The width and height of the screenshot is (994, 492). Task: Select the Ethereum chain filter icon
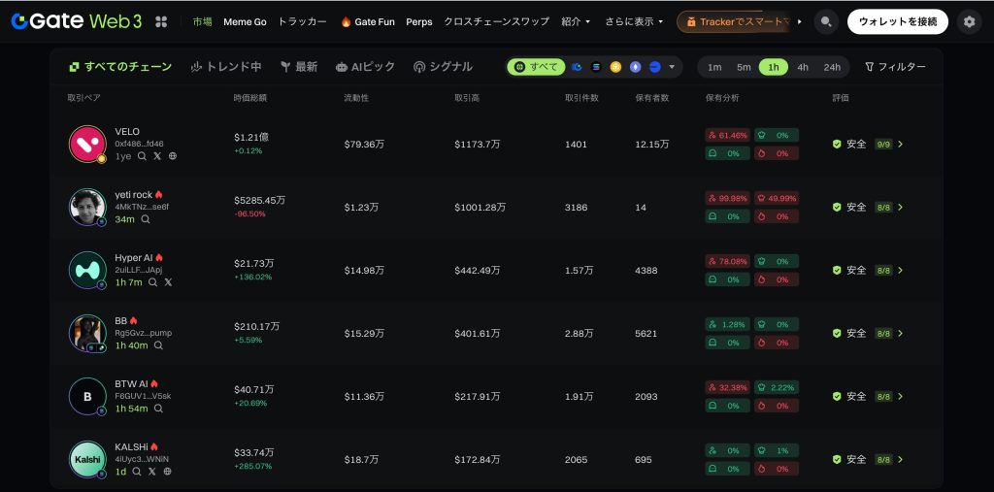pos(636,67)
